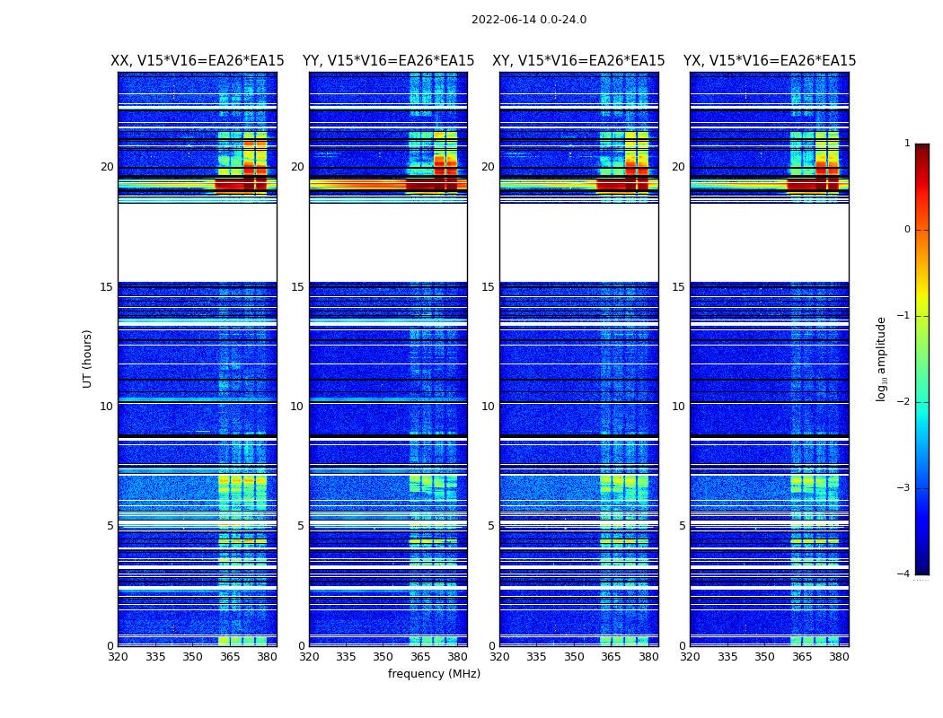Click the red interference band in XY panel
Image resolution: width=943 pixels, height=718 pixels.
pyautogui.click(x=620, y=185)
